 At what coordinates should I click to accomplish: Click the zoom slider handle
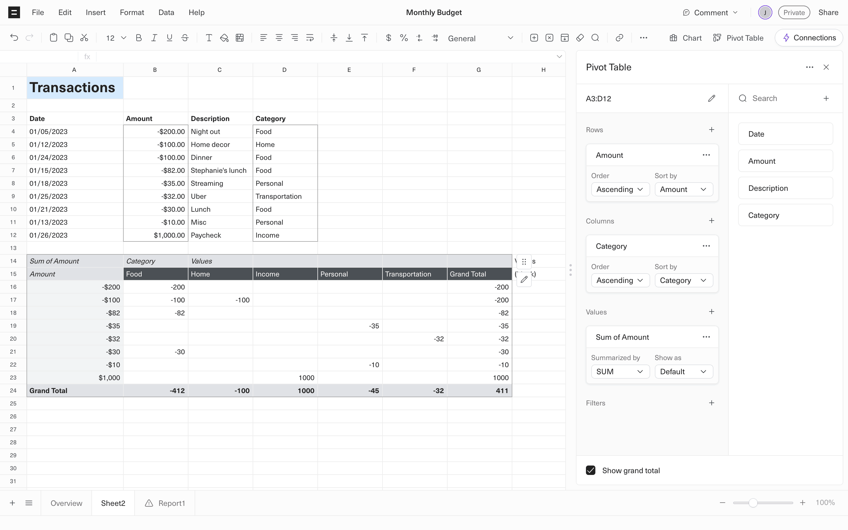click(x=753, y=503)
